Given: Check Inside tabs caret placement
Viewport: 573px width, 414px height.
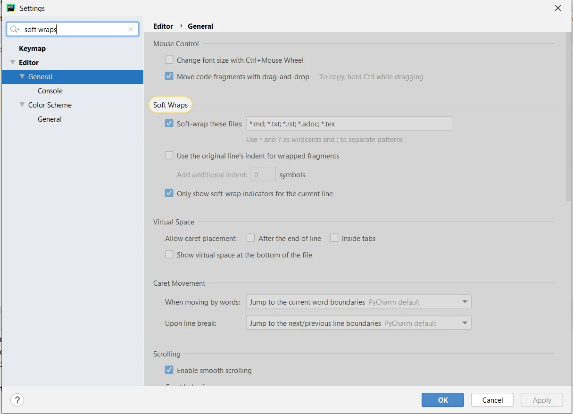Looking at the screenshot, I should click(334, 238).
